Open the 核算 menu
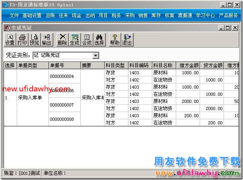The width and height of the screenshot is (243, 180). tap(169, 15)
